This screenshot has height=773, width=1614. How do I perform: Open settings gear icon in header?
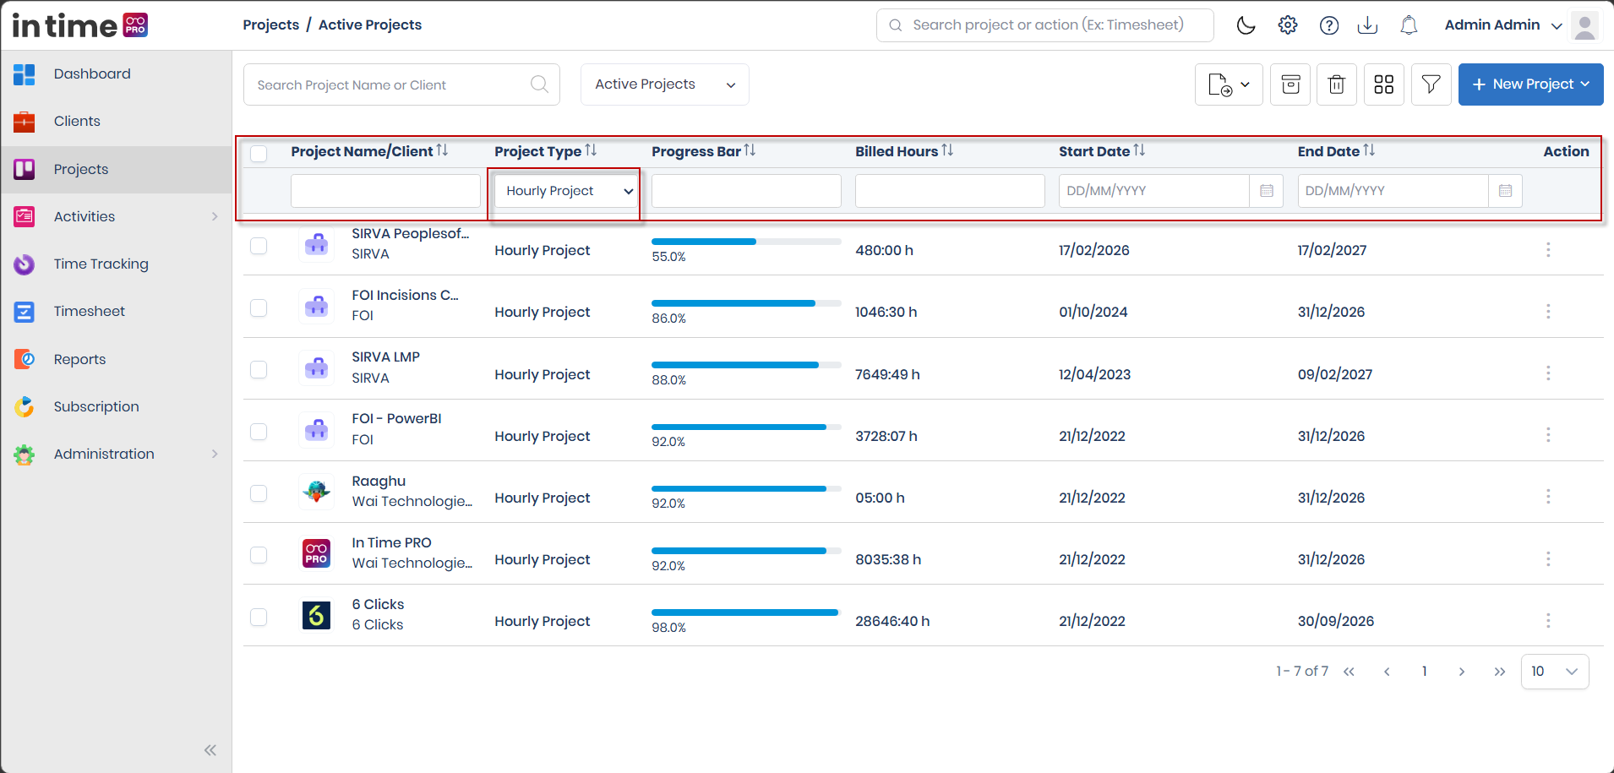(1288, 25)
